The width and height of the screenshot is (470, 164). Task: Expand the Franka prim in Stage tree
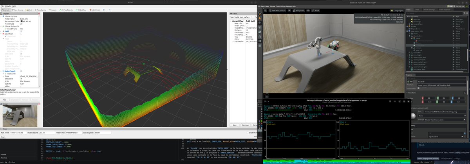[407, 27]
